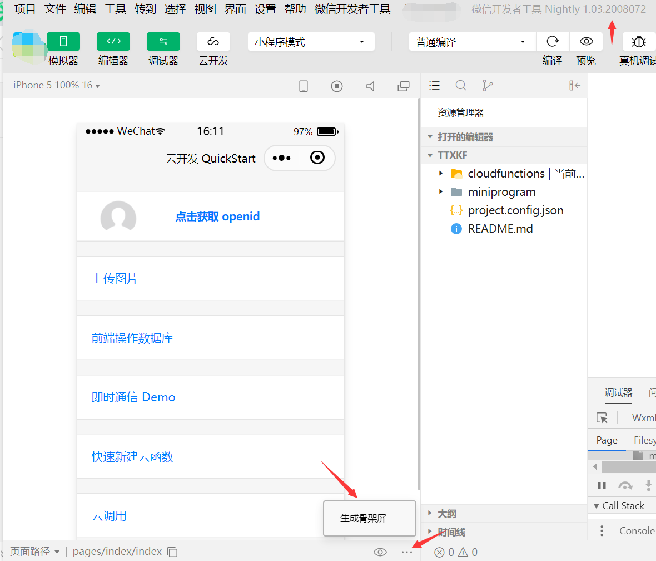Switch to the 调试器 tab in bottom panel

coord(618,392)
